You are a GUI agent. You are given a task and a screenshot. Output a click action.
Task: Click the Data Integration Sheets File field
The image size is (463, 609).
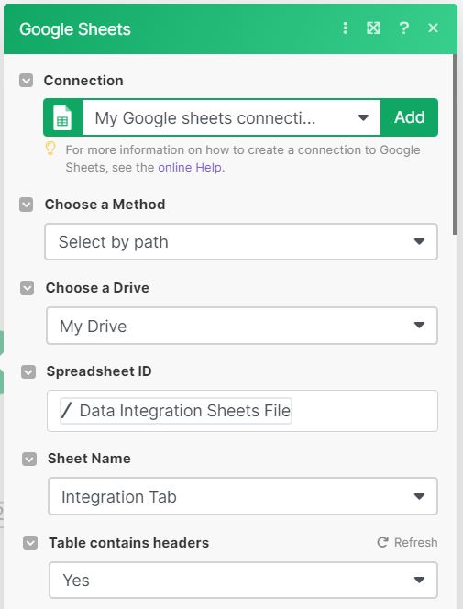(242, 411)
